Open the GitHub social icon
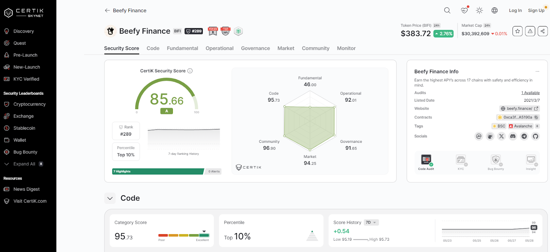 coord(536,136)
